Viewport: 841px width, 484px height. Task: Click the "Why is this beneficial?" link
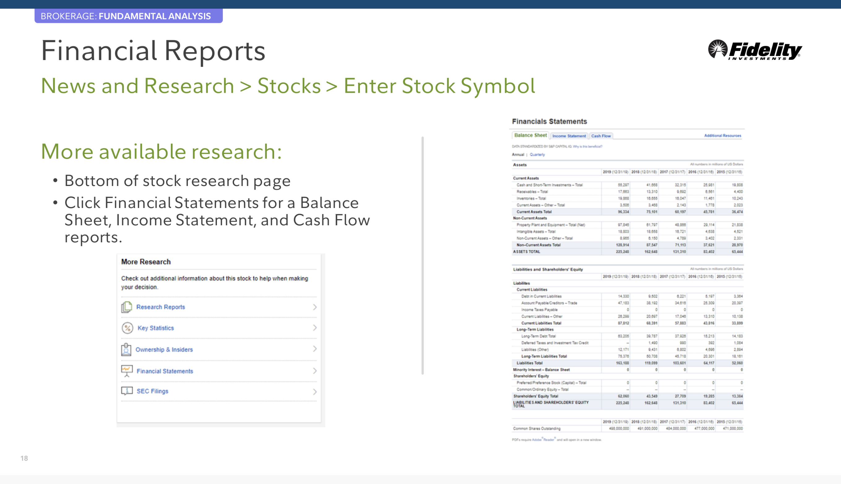click(x=588, y=146)
